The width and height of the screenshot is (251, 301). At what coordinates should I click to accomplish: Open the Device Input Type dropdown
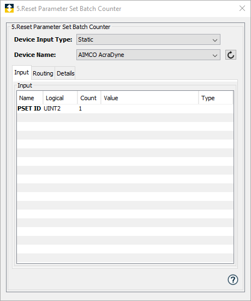pyautogui.click(x=148, y=39)
